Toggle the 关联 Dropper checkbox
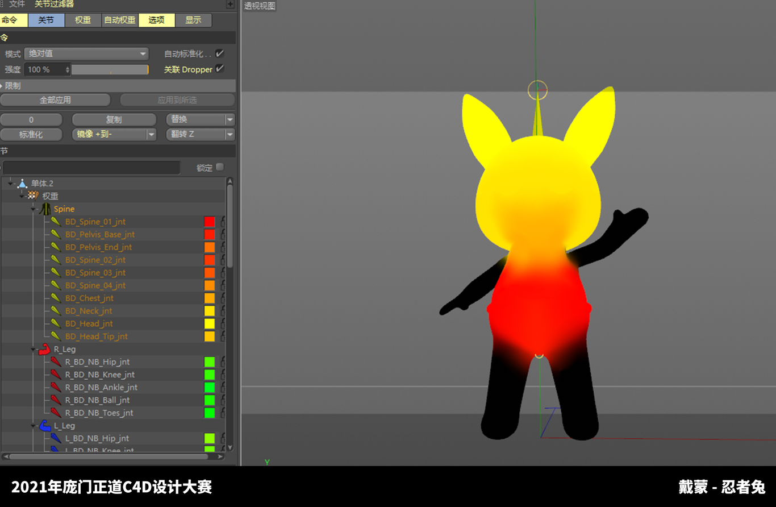Image resolution: width=776 pixels, height=507 pixels. click(220, 69)
